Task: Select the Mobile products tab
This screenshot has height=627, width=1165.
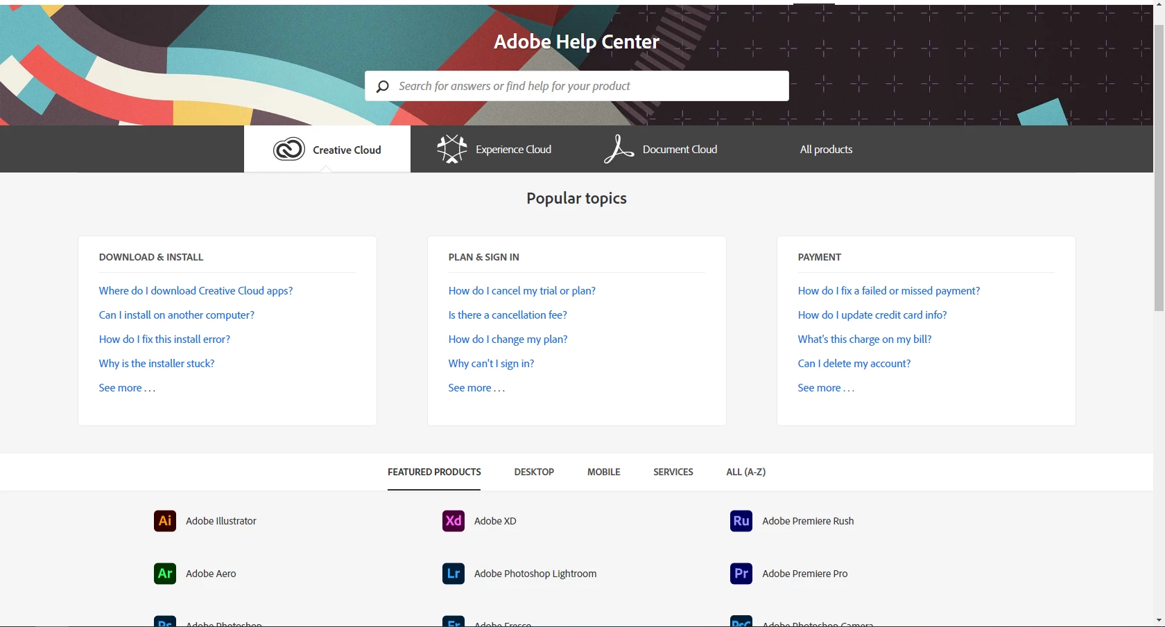Action: coord(604,472)
